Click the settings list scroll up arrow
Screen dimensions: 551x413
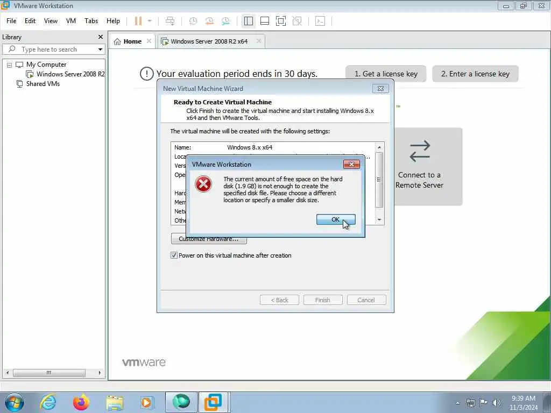click(x=379, y=147)
